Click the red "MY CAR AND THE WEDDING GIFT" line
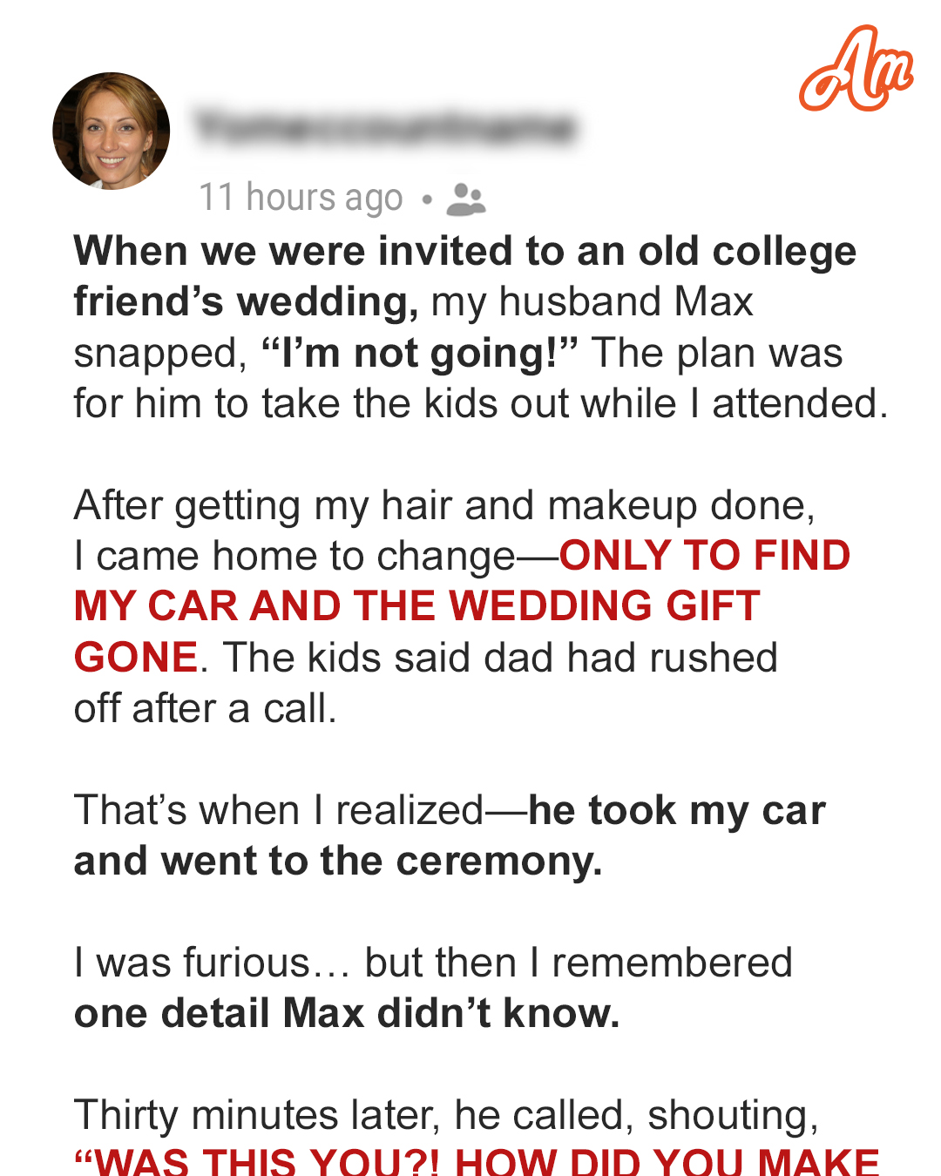 coord(416,606)
